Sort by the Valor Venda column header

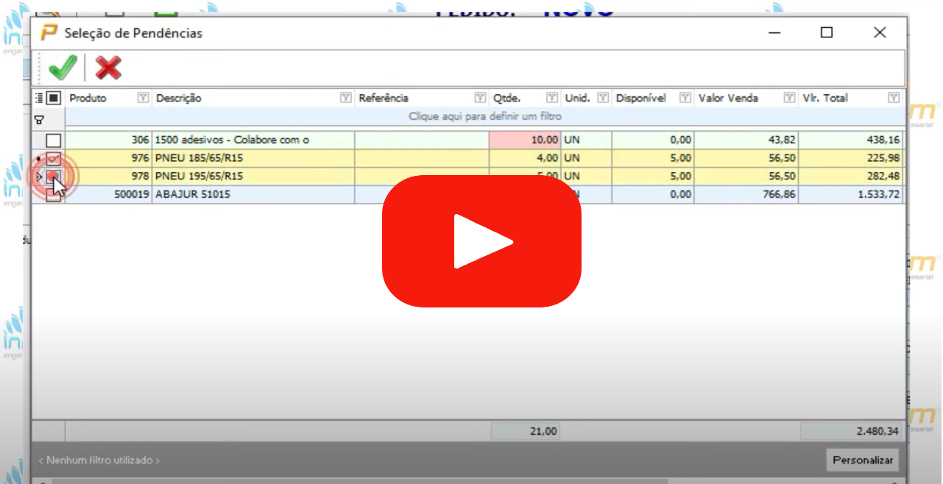coord(728,98)
